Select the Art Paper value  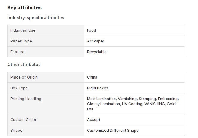pyautogui.click(x=96, y=41)
